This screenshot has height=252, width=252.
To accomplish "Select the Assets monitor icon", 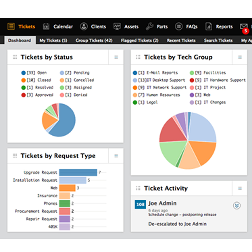I will (x=117, y=26).
